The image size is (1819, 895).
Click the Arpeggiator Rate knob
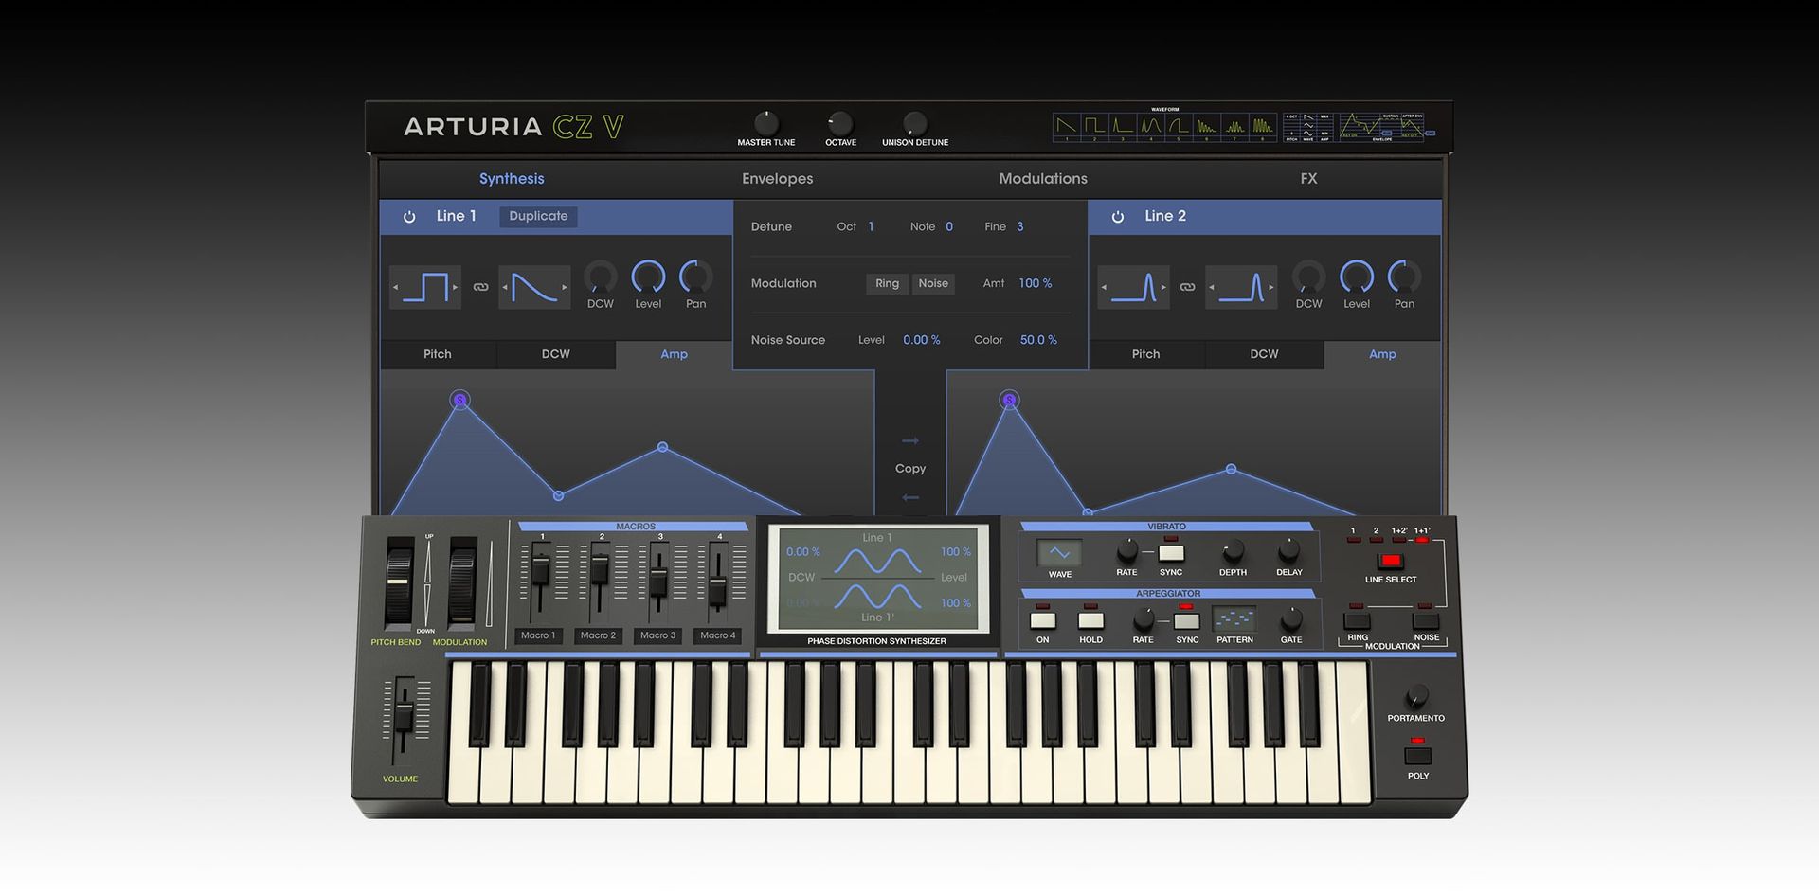[x=1144, y=620]
